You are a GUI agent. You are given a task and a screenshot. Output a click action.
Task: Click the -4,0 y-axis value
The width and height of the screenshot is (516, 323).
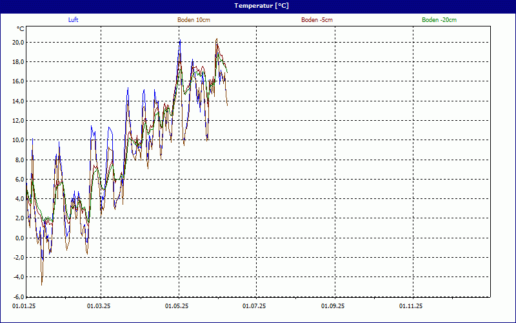[x=19, y=277]
